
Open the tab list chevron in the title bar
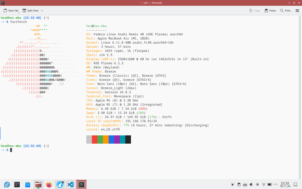pos(289,3)
